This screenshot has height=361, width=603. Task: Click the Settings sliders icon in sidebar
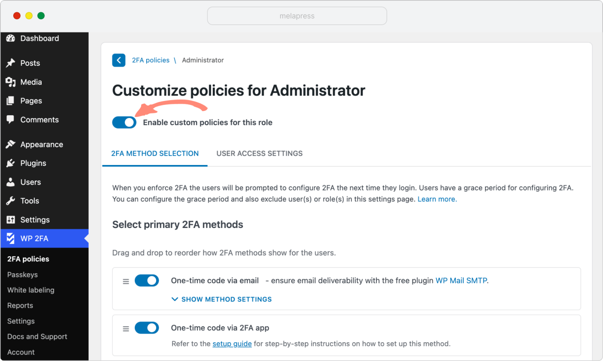click(11, 220)
